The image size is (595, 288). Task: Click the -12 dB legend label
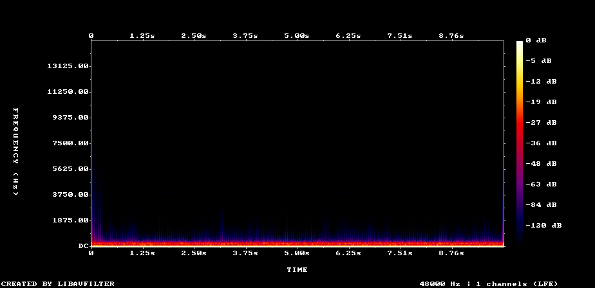[541, 82]
